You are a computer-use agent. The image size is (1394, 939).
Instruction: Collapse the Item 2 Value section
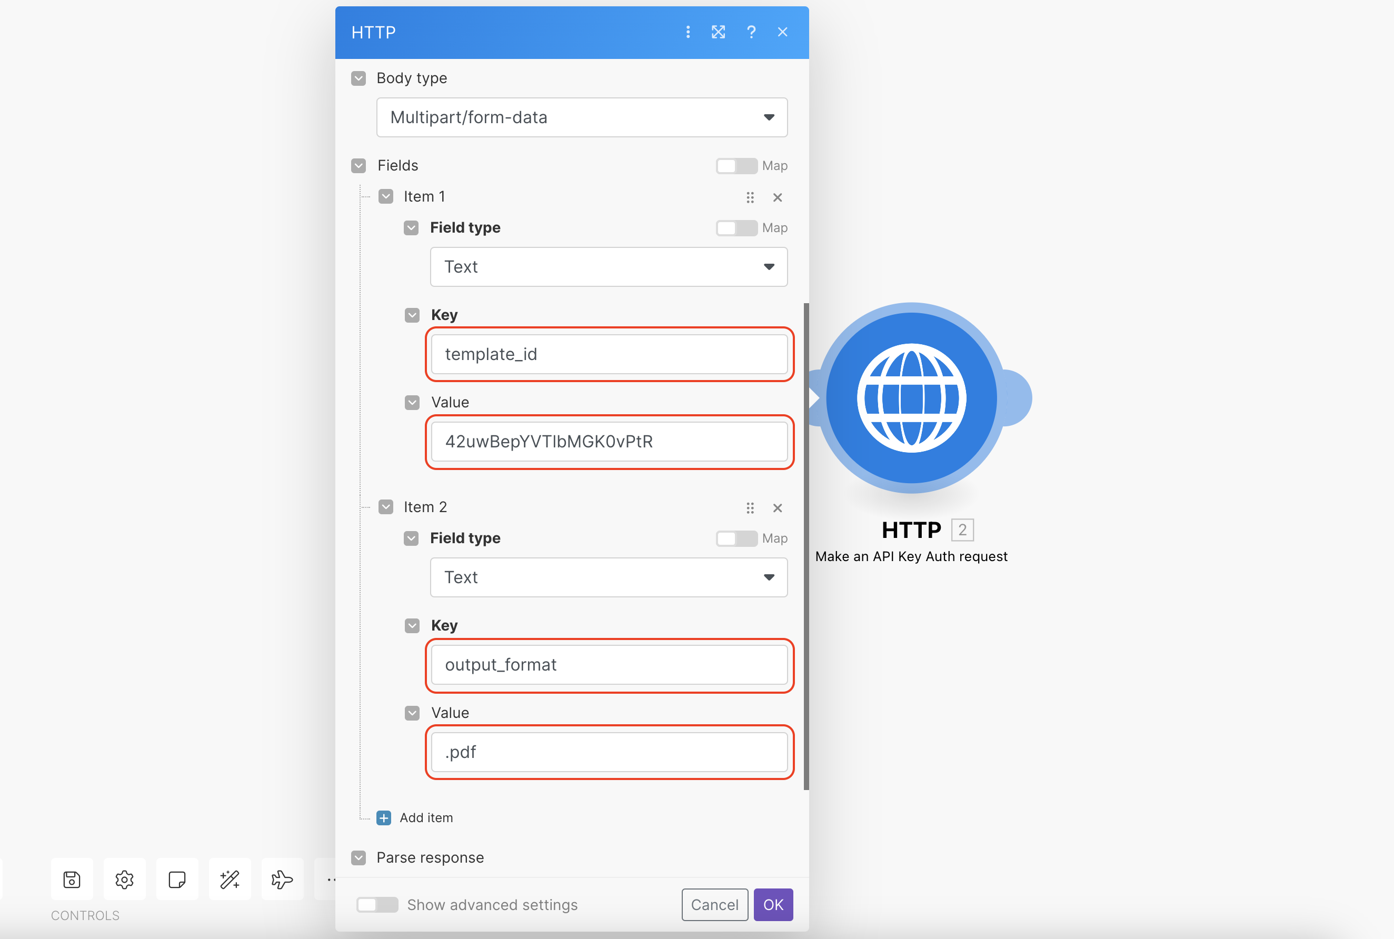413,713
